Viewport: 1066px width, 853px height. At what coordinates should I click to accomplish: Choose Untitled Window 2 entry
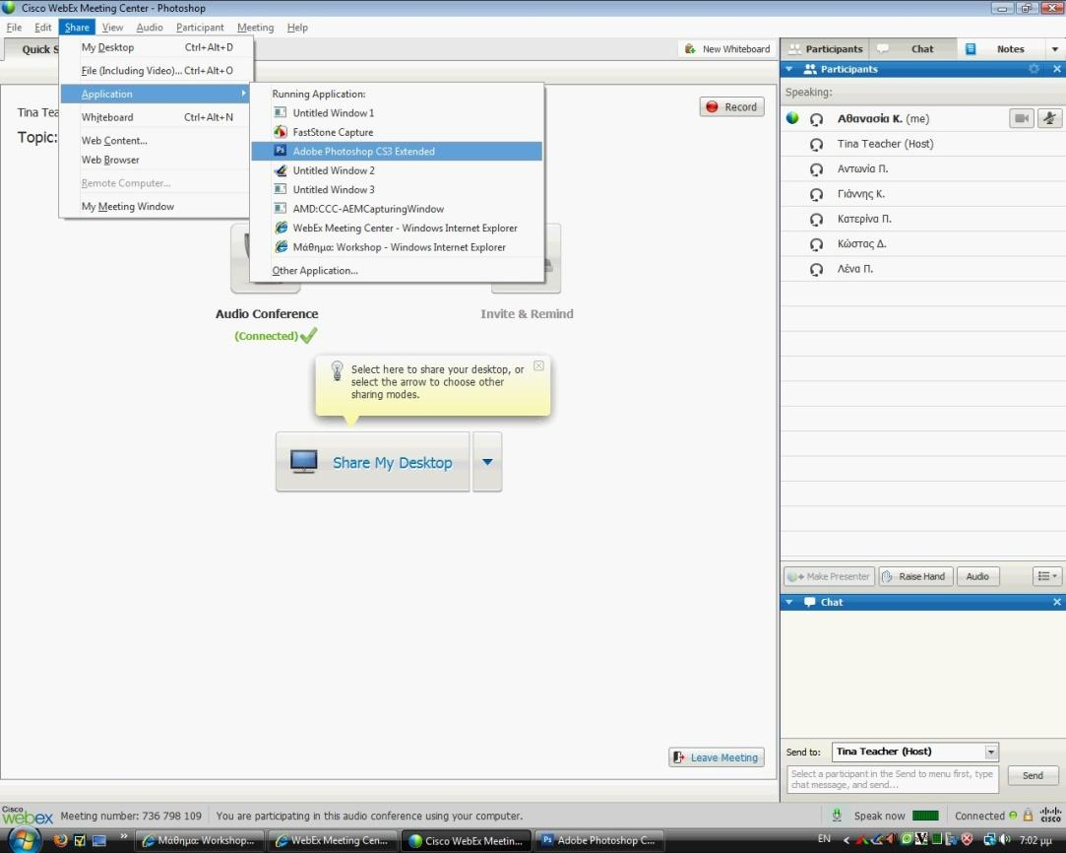tap(397, 170)
